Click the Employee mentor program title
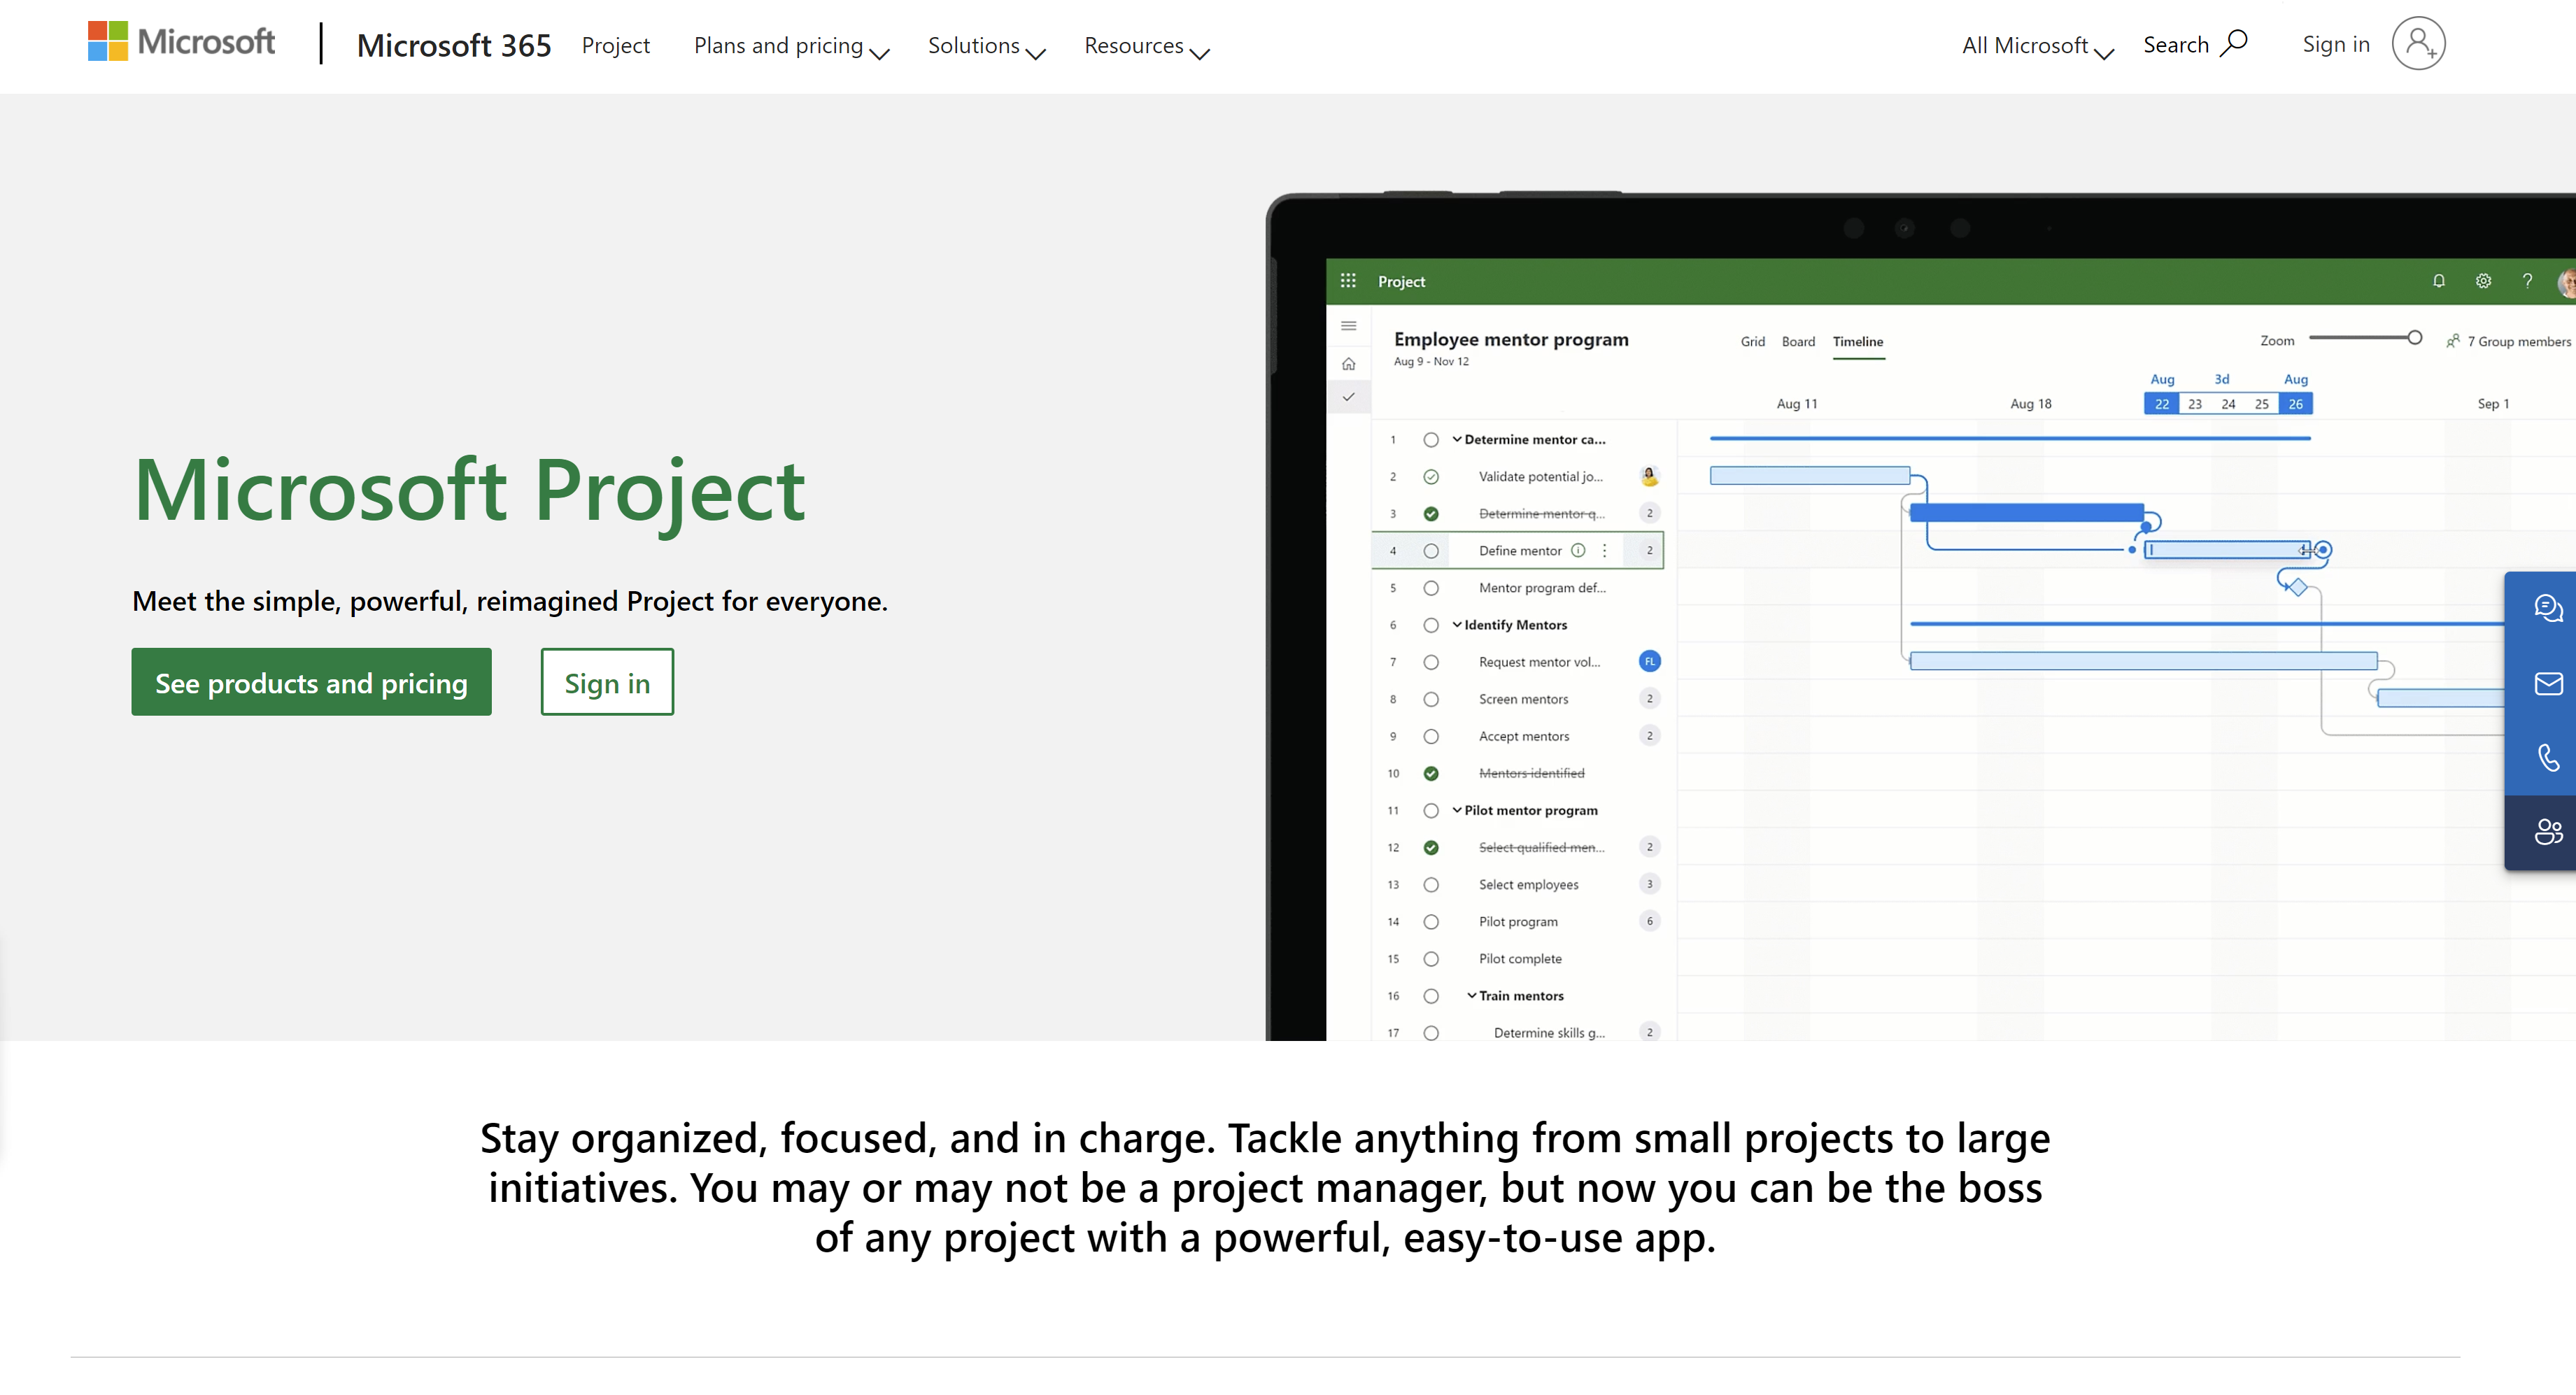This screenshot has height=1395, width=2576. 1510,339
